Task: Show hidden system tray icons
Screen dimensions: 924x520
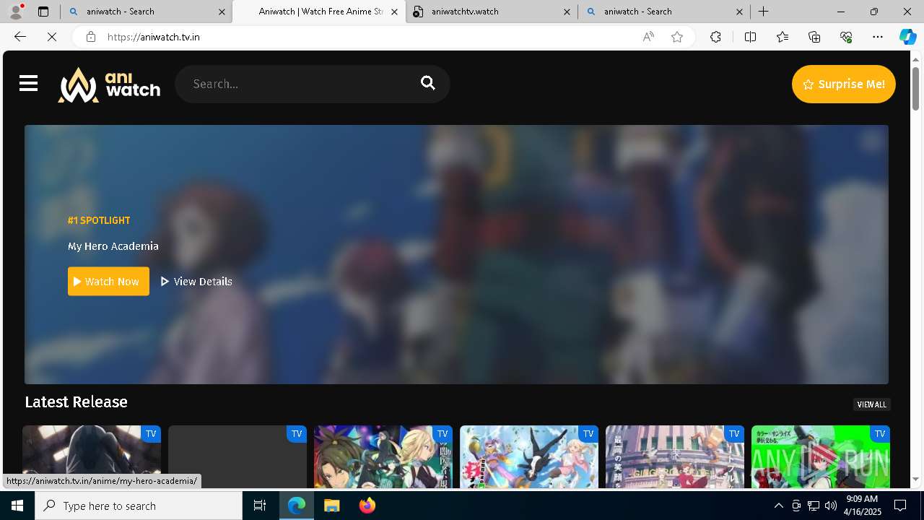Action: (778, 506)
